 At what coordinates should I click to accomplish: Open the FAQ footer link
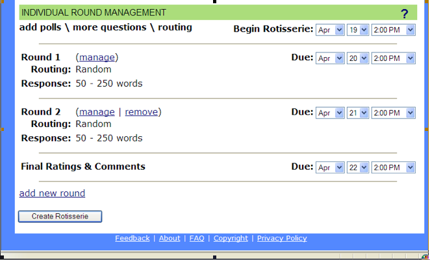coord(197,238)
